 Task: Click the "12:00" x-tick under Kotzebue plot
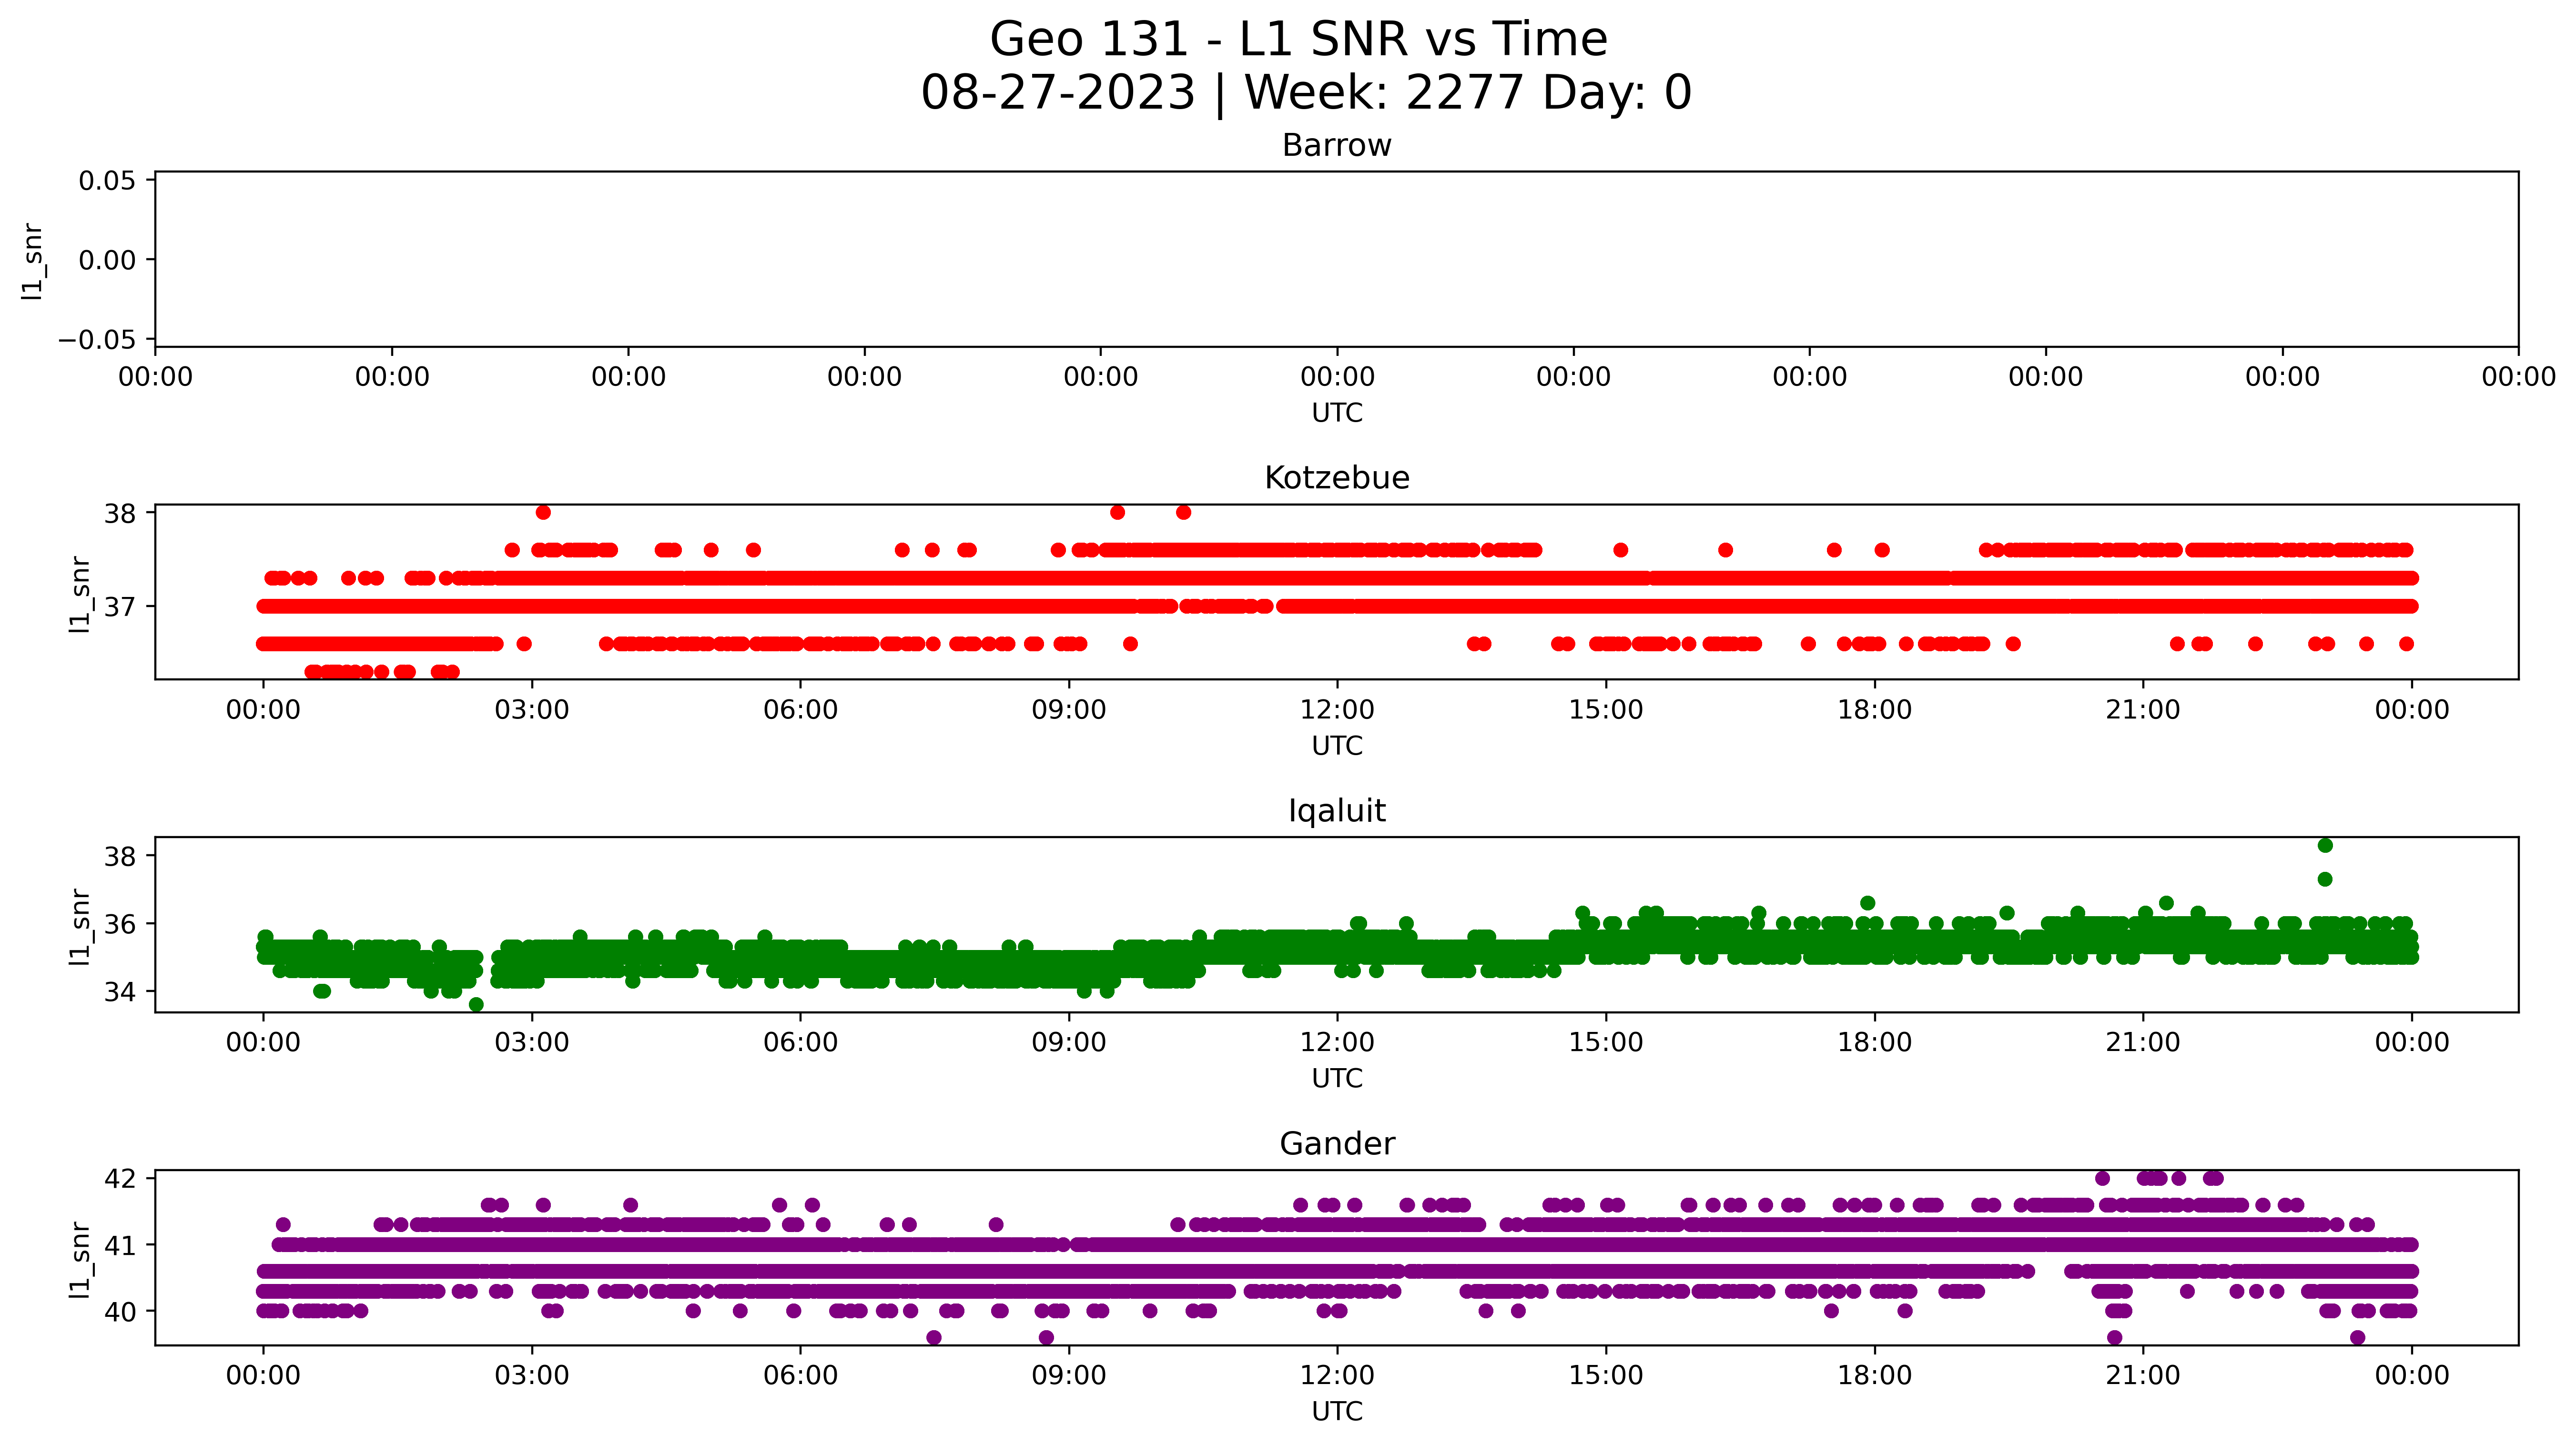[x=1337, y=710]
